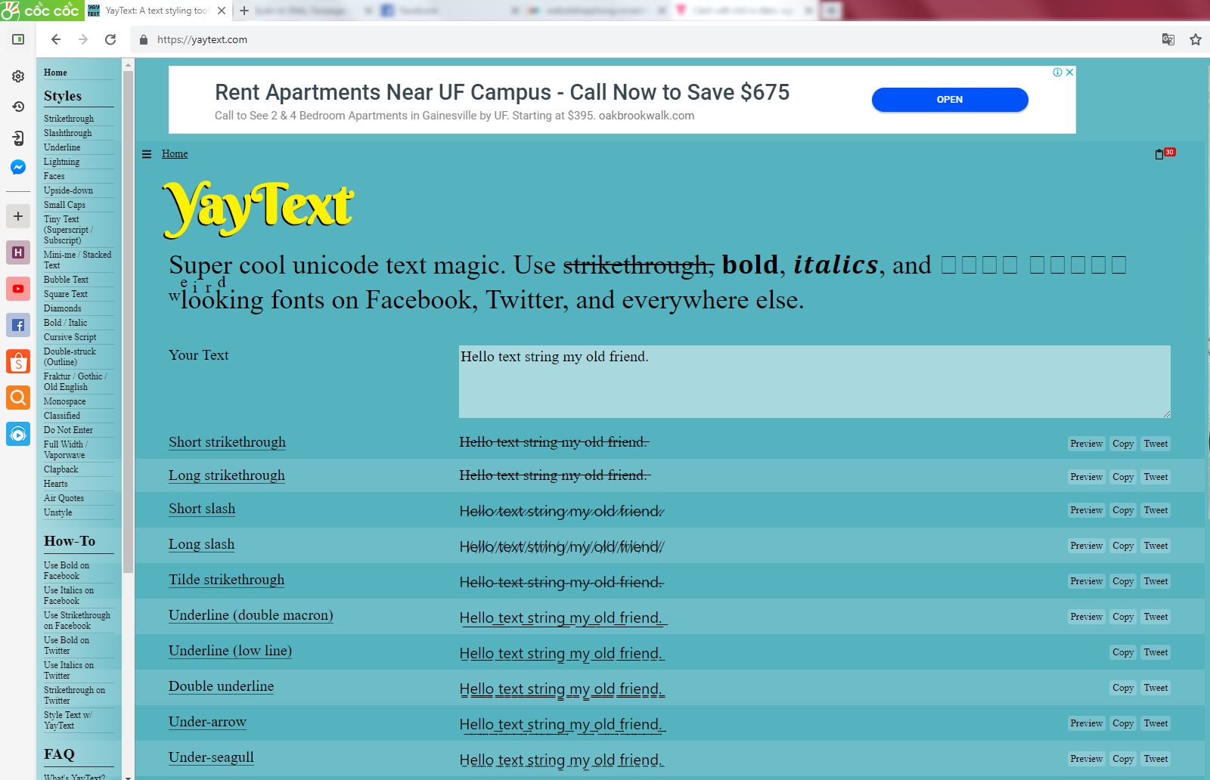Open the orange search shortcut in sidebar
This screenshot has height=780, width=1210.
[x=18, y=398]
